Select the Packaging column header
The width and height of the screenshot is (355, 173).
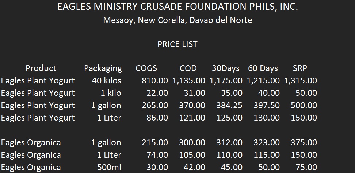[x=103, y=68]
